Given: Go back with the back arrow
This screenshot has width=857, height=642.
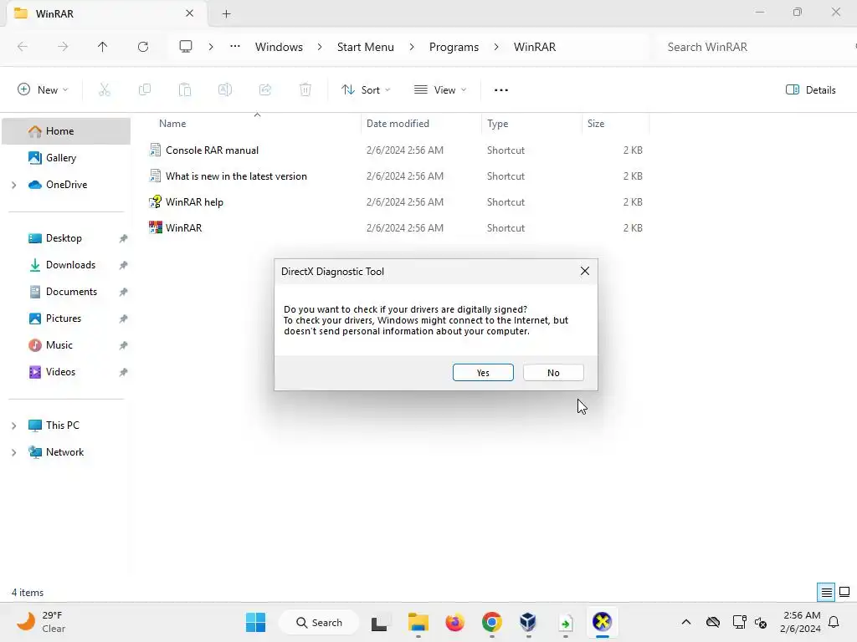Looking at the screenshot, I should tap(23, 47).
